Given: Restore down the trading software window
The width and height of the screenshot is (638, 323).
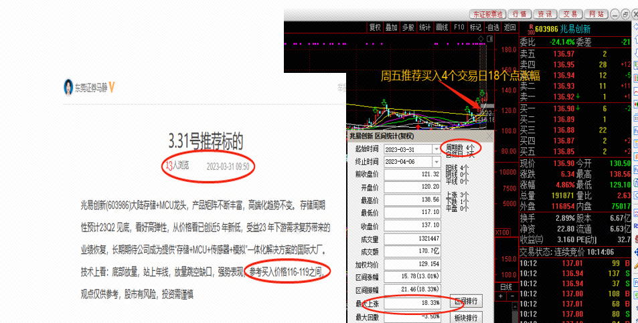Looking at the screenshot, I should (626, 14).
